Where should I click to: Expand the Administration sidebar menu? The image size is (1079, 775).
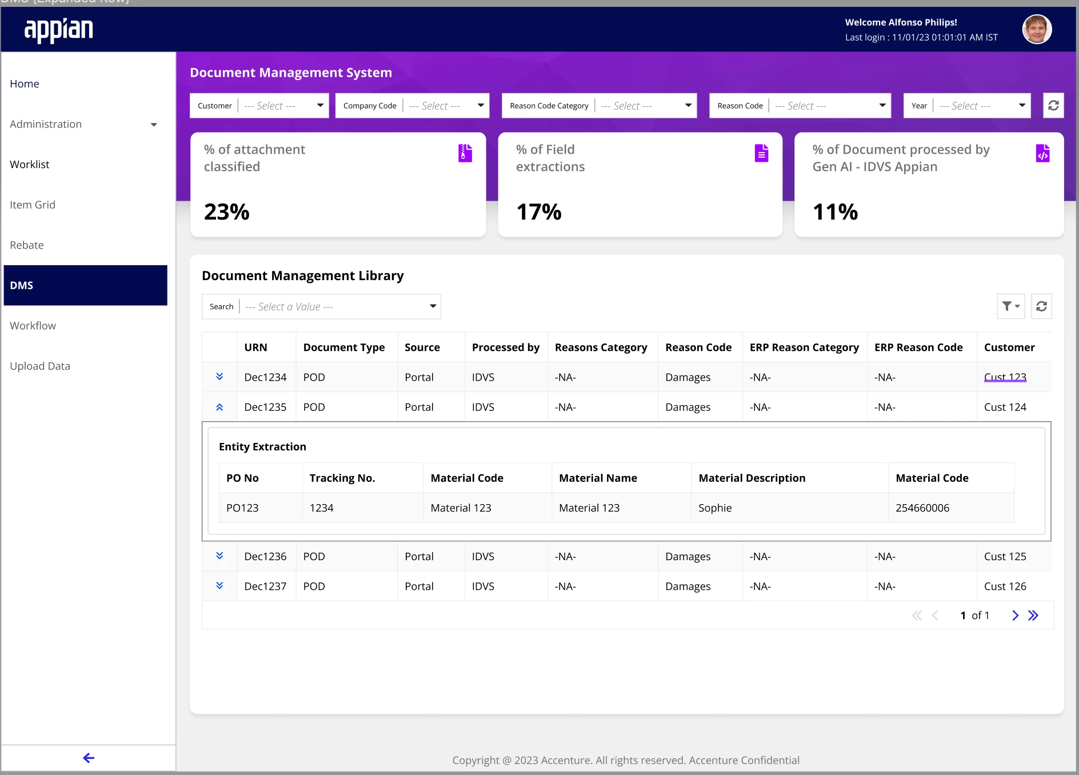[85, 124]
